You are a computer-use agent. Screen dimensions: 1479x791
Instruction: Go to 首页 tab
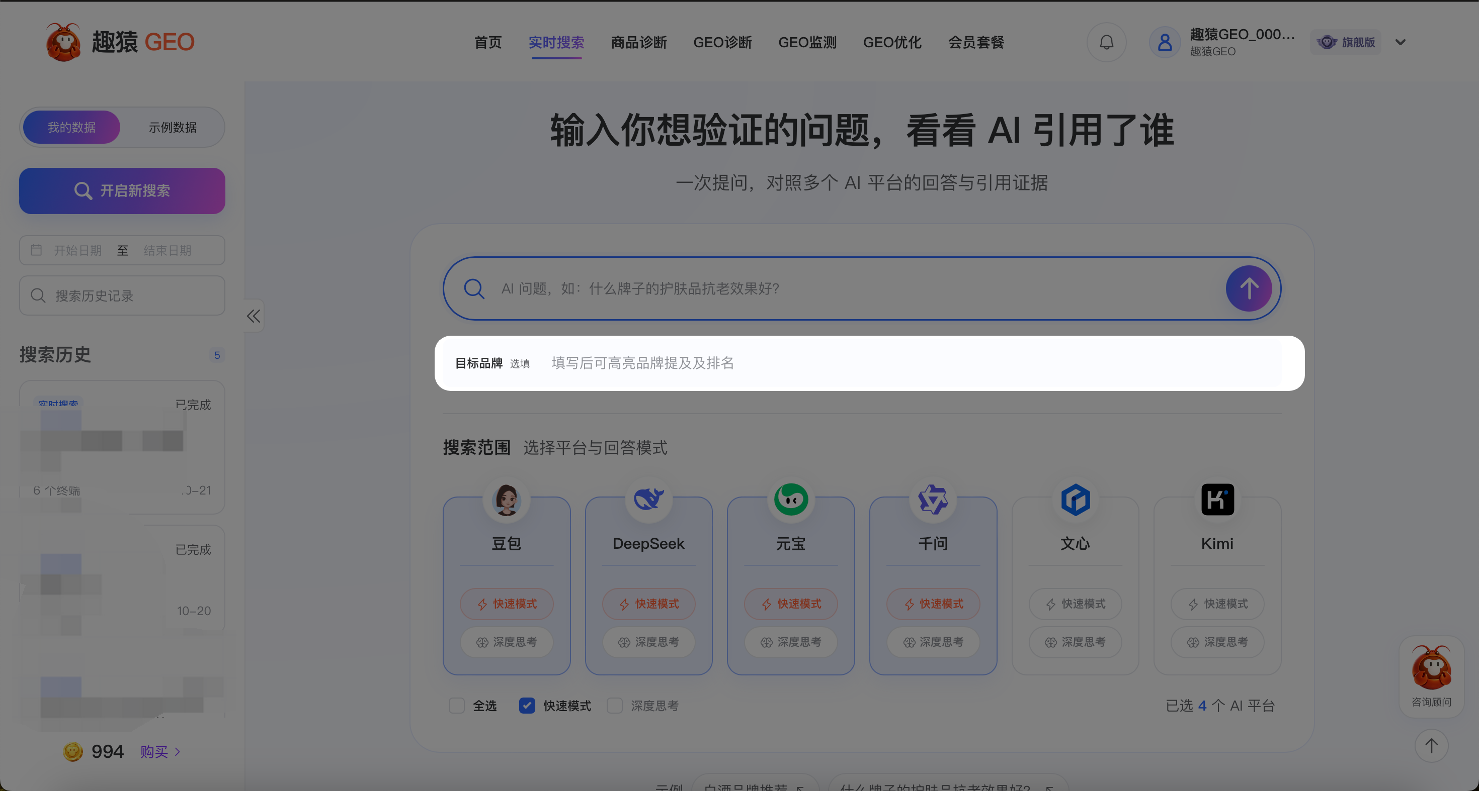[x=488, y=42]
